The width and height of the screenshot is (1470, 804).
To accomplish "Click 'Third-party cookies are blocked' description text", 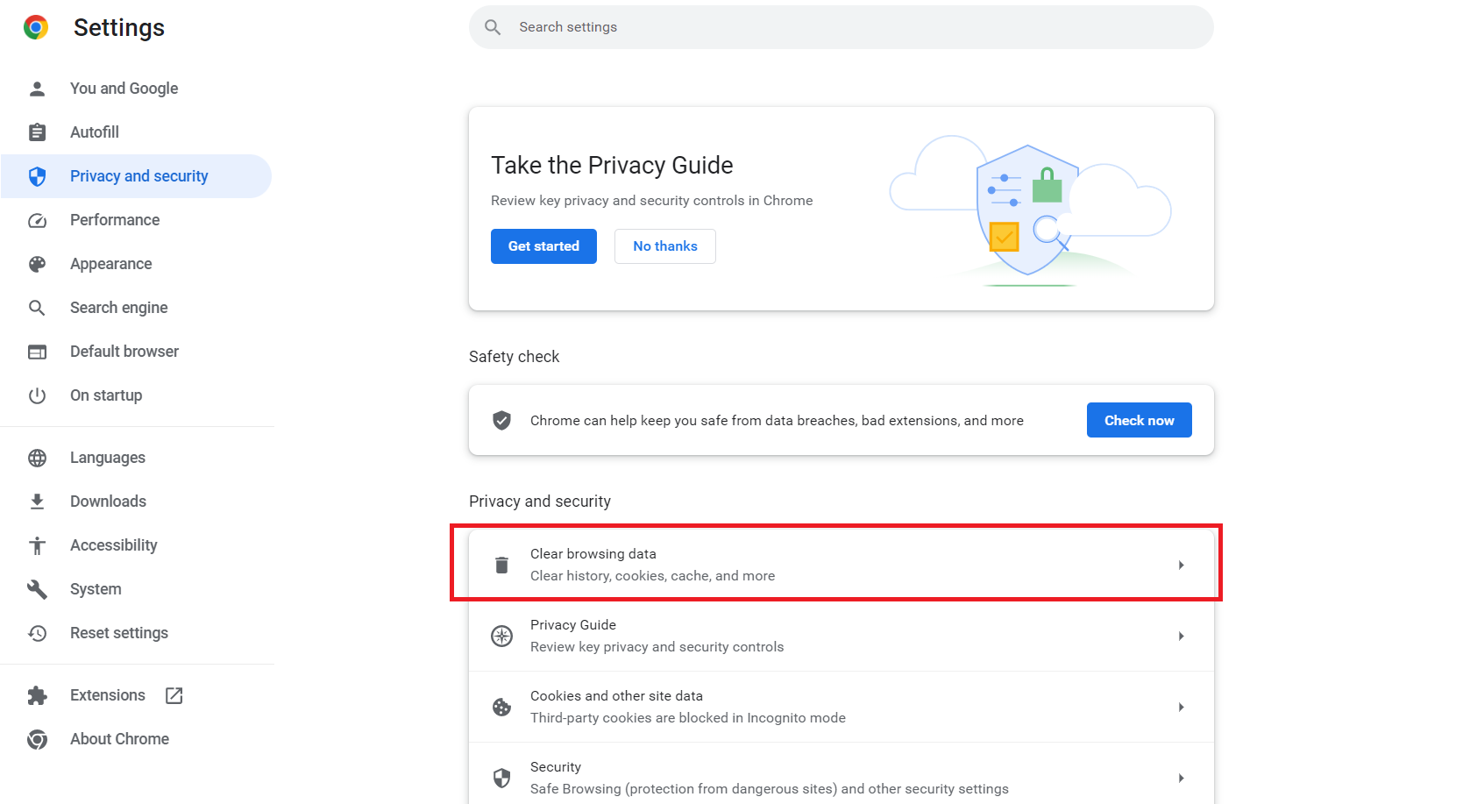I will click(688, 718).
